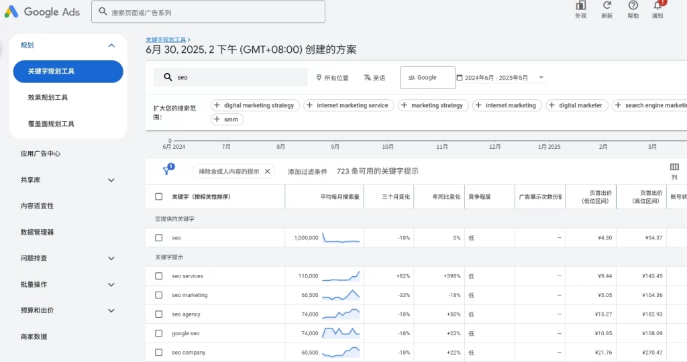Click the 'seo company' keyword text
Screen dimensions: 687x362
tap(189, 353)
